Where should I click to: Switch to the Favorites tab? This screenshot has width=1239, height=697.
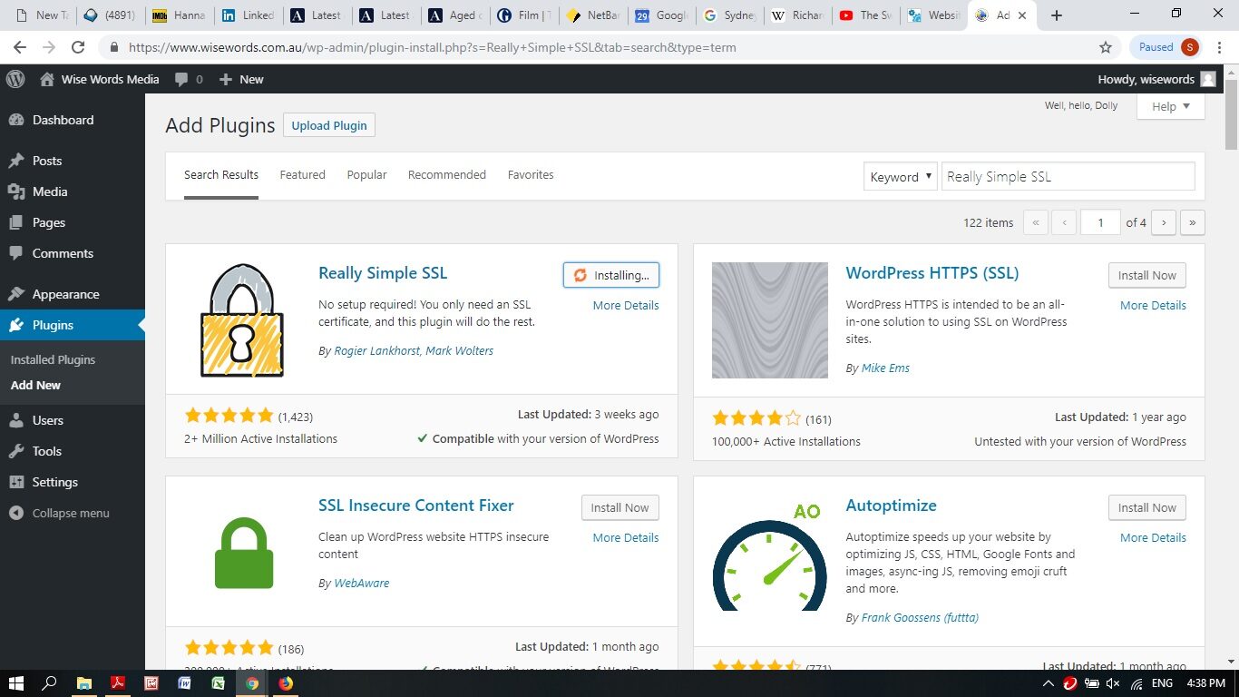pyautogui.click(x=531, y=174)
